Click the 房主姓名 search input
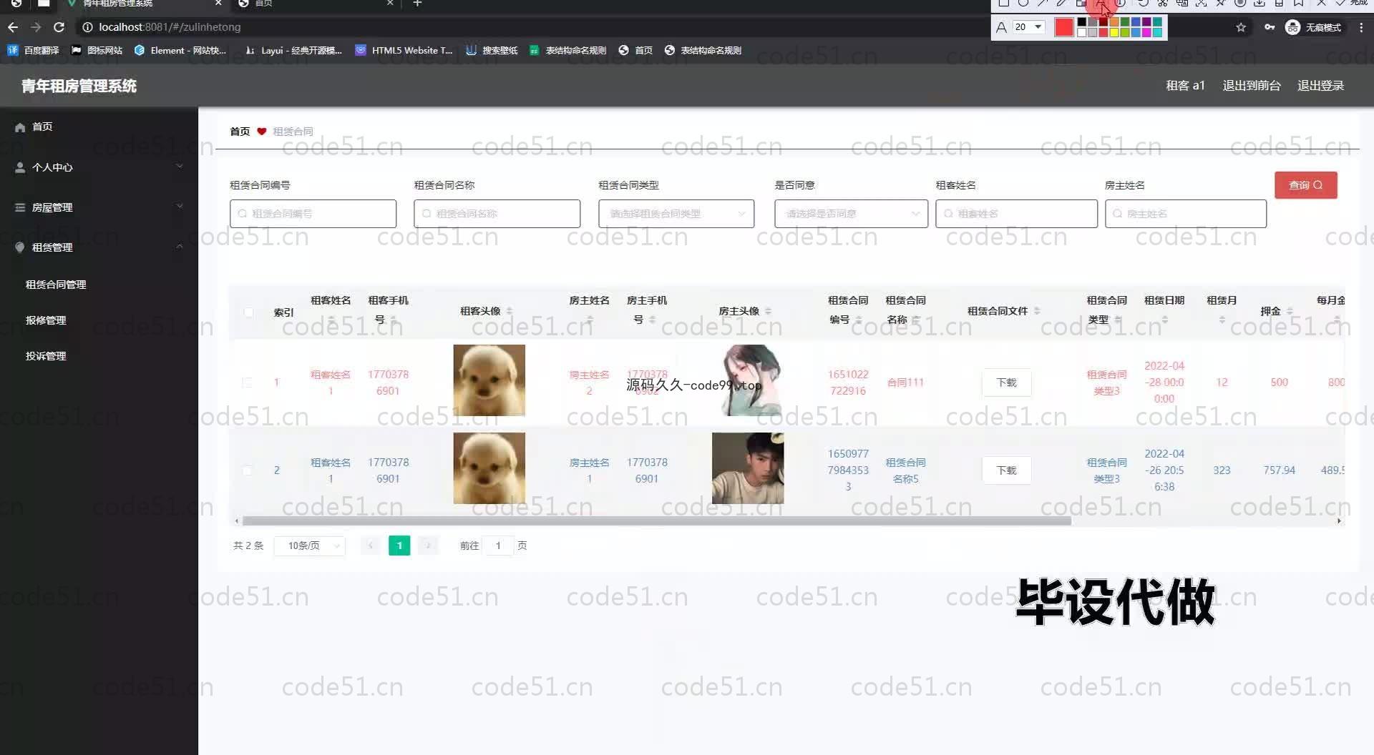The height and width of the screenshot is (755, 1374). point(1186,214)
